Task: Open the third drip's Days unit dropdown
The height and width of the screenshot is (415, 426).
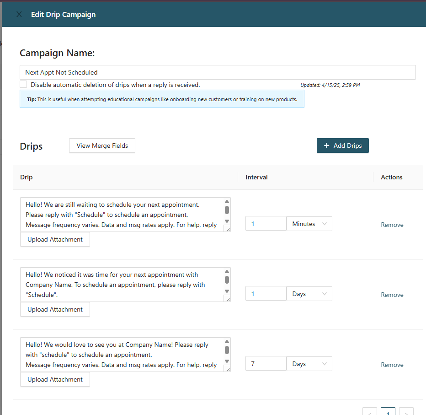Action: [x=309, y=364]
